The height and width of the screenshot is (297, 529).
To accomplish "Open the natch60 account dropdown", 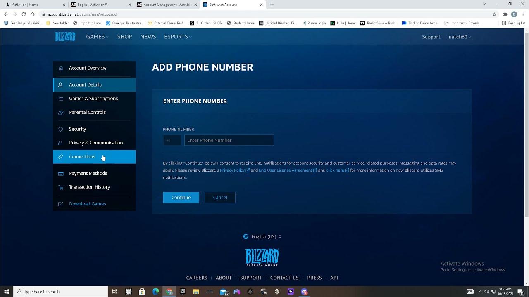I will [x=460, y=37].
